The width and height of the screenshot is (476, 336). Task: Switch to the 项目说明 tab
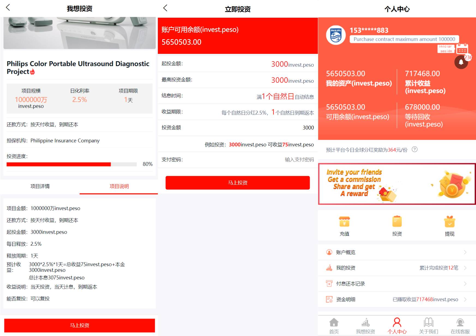click(x=119, y=186)
